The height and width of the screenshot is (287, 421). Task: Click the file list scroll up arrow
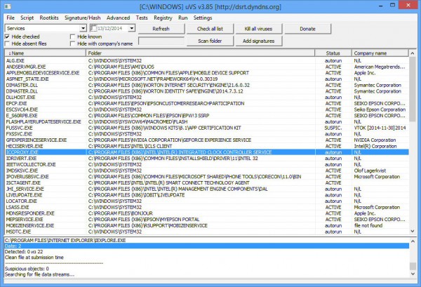pyautogui.click(x=413, y=53)
